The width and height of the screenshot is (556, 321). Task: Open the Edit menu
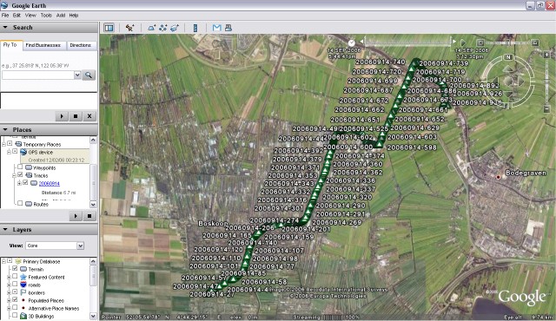click(x=17, y=16)
